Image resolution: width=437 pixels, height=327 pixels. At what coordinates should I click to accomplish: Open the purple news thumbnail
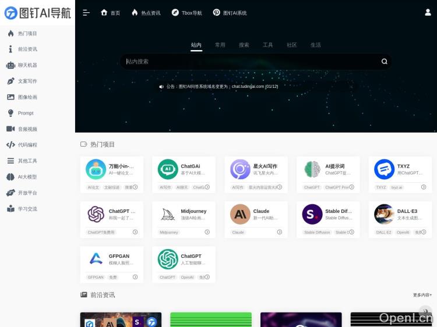click(301, 319)
